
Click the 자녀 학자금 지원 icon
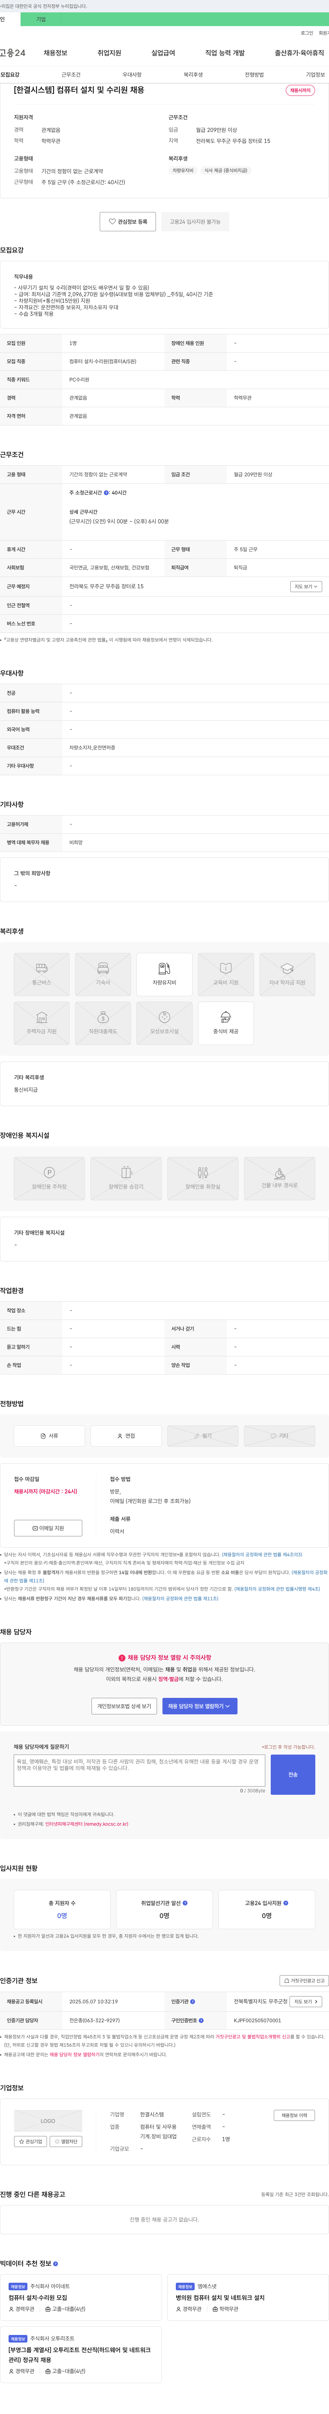pos(287,975)
